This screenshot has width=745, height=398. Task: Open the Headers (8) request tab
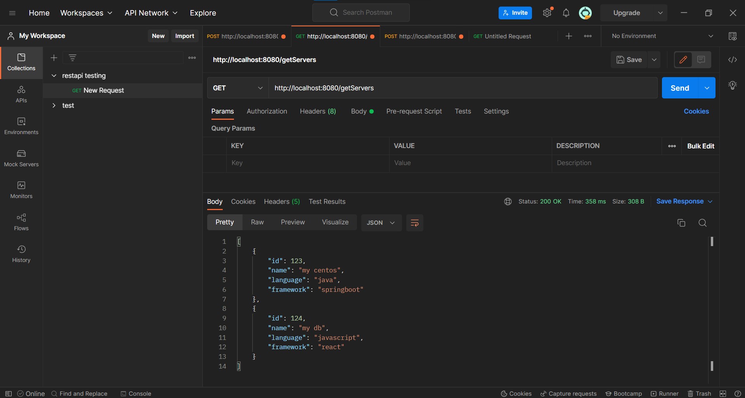click(x=318, y=111)
